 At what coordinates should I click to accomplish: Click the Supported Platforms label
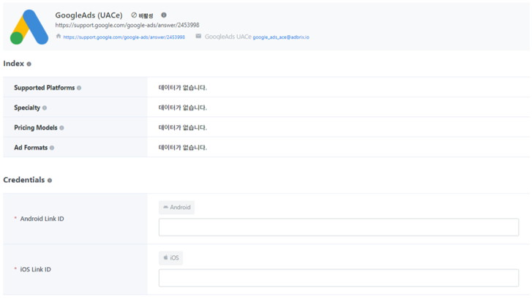click(x=44, y=88)
